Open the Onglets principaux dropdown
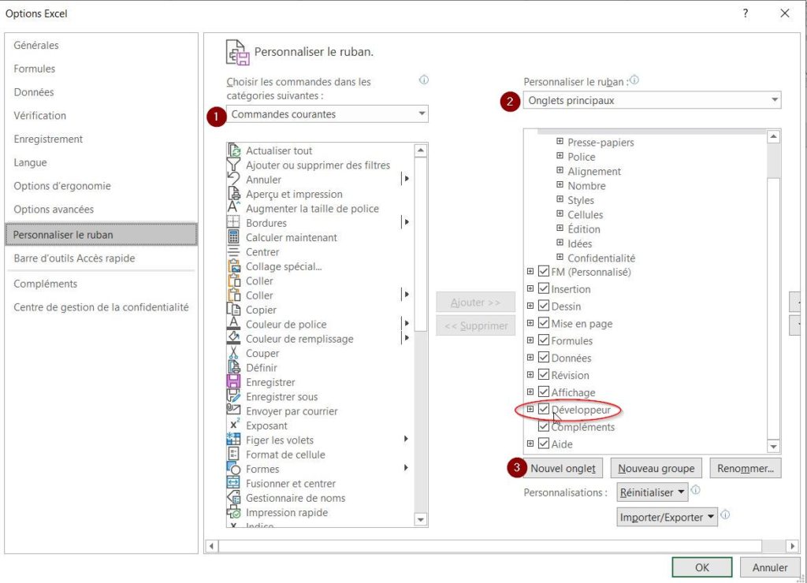The width and height of the screenshot is (807, 583). (652, 100)
